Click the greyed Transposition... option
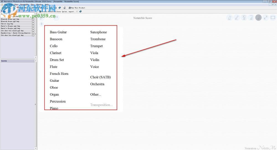The height and width of the screenshot is (150, 277). (x=101, y=105)
